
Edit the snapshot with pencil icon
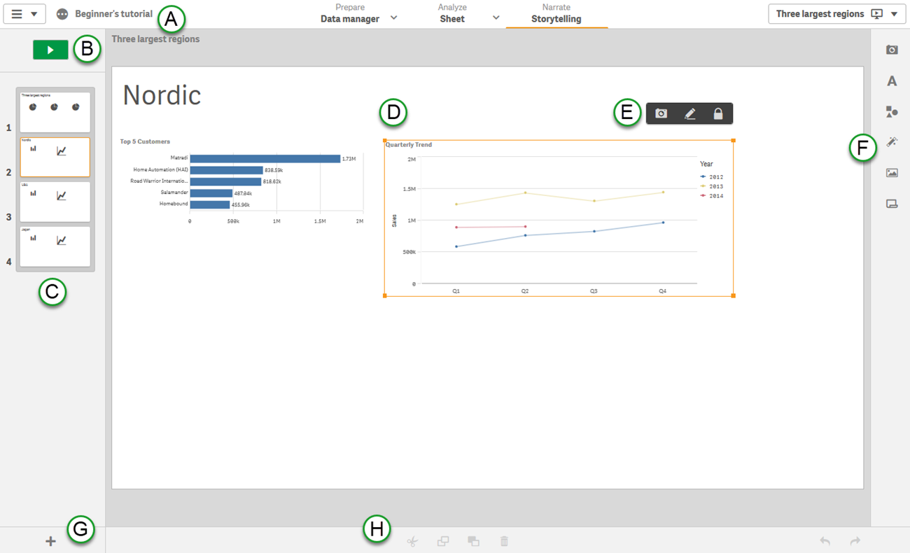coord(689,113)
